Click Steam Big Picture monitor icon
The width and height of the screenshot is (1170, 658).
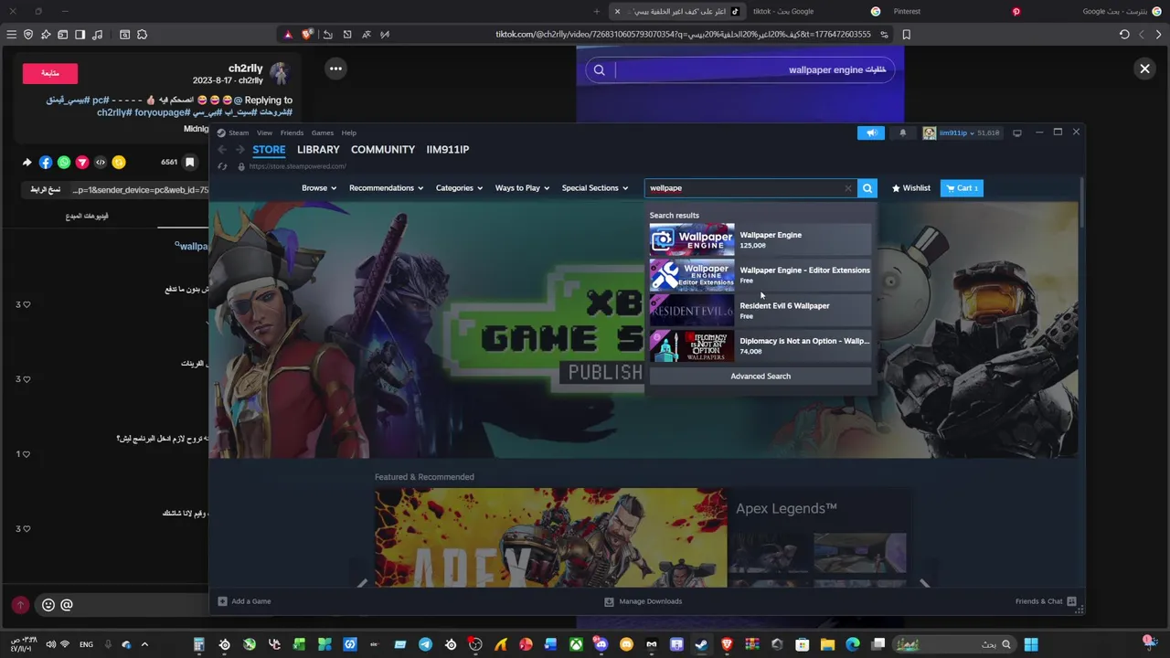(1016, 133)
